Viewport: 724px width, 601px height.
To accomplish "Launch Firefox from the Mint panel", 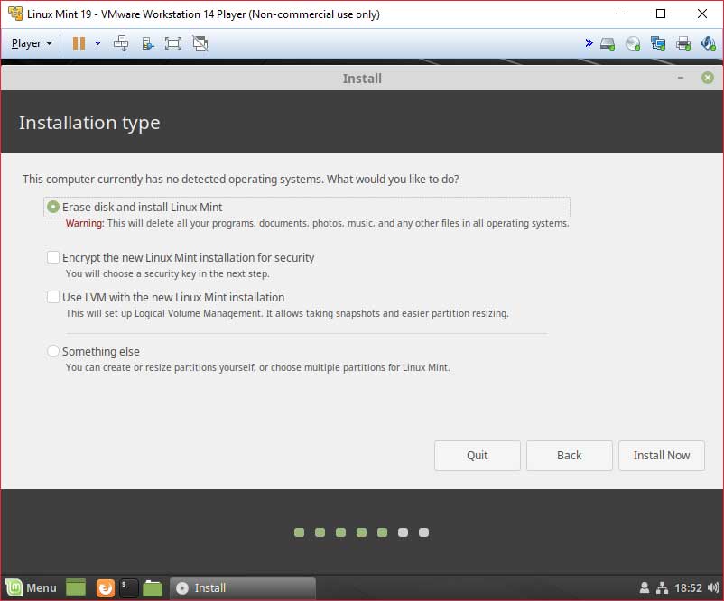I will pyautogui.click(x=105, y=588).
